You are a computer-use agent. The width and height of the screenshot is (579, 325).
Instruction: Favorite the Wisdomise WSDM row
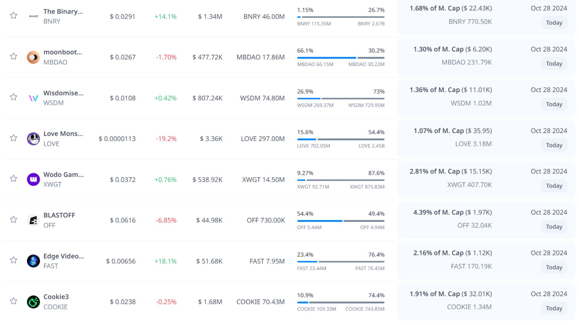point(14,97)
